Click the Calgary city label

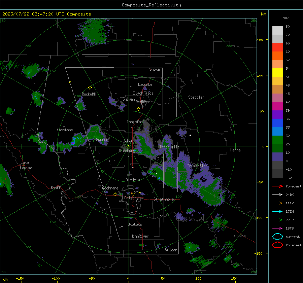tap(131, 198)
